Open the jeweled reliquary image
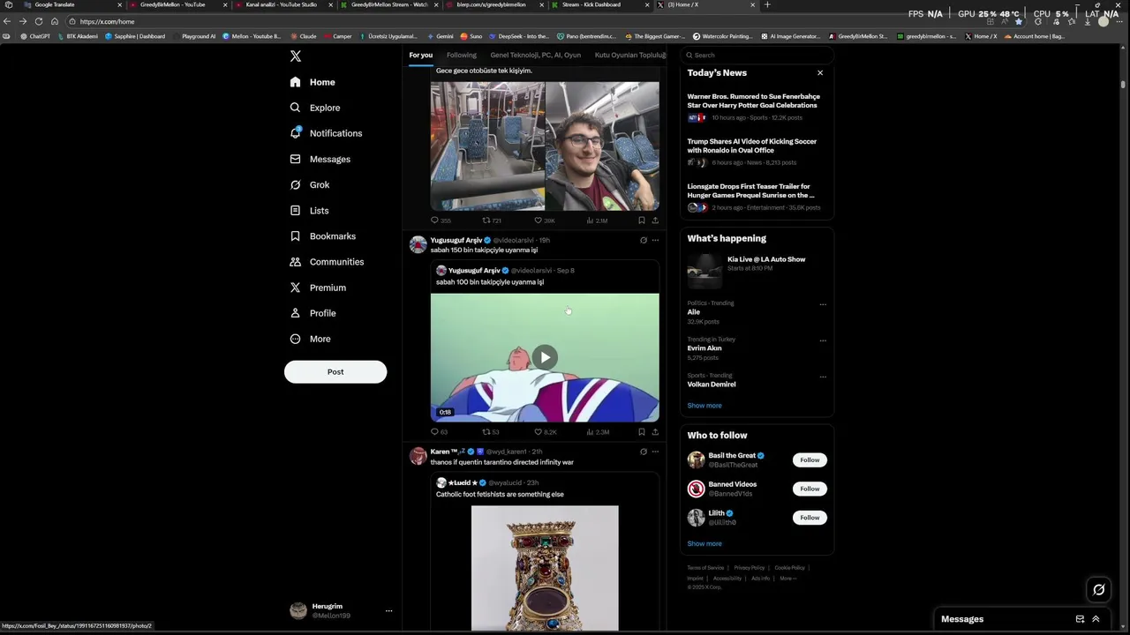 tap(545, 568)
